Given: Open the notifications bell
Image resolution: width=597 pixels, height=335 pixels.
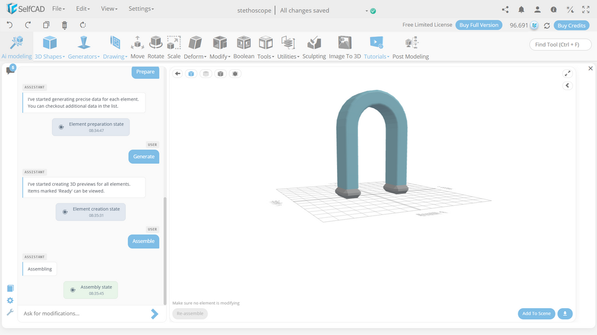Looking at the screenshot, I should coord(521,9).
